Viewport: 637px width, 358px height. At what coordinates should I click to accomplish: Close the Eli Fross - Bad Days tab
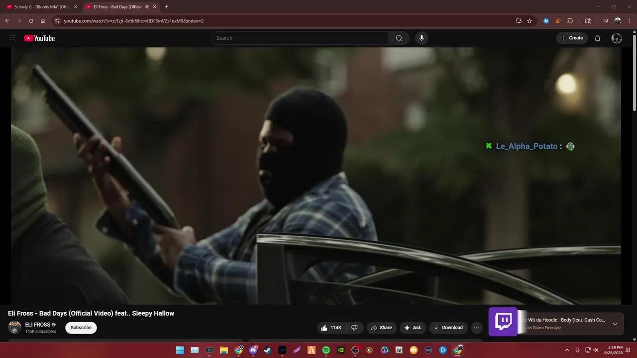155,7
